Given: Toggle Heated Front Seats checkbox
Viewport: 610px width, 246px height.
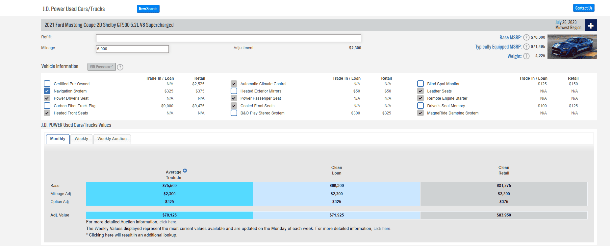Looking at the screenshot, I should click(x=47, y=113).
